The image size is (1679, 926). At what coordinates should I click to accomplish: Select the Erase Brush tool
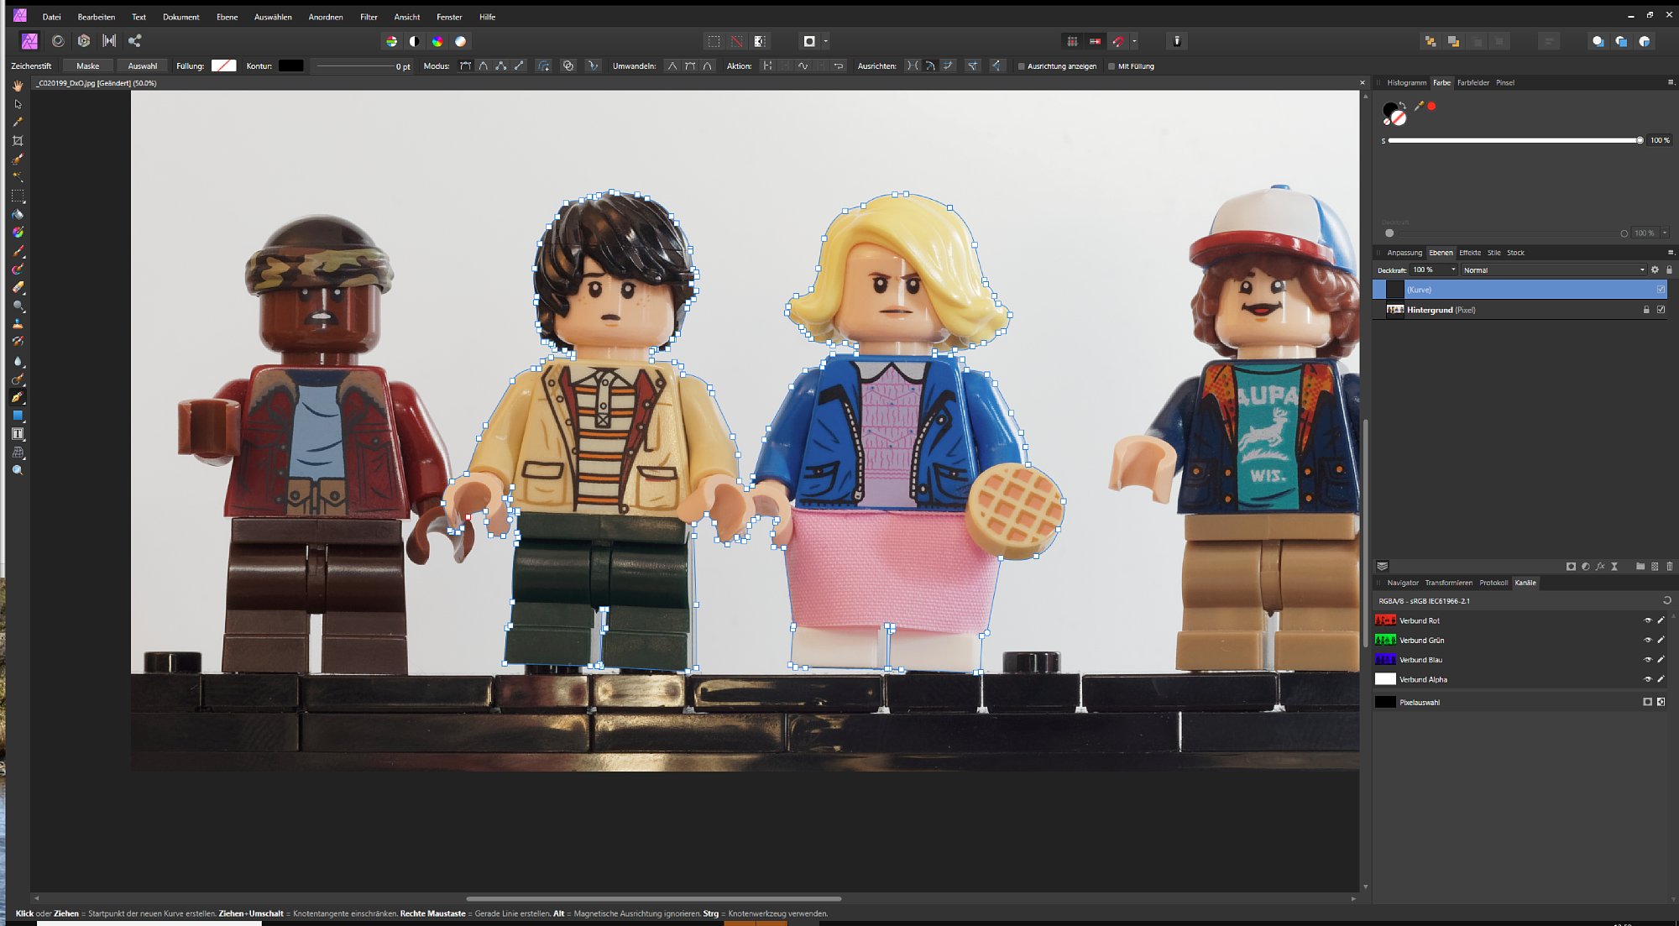tap(18, 287)
